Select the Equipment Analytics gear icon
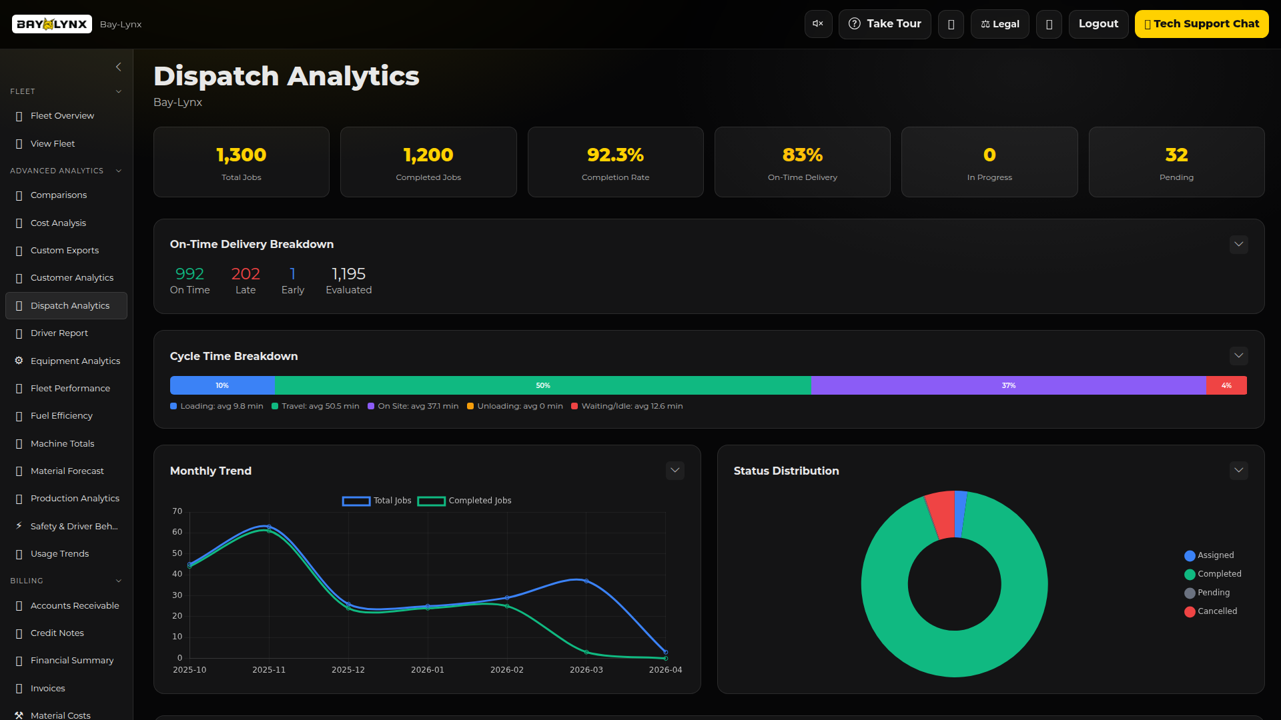The height and width of the screenshot is (720, 1281). tap(18, 361)
